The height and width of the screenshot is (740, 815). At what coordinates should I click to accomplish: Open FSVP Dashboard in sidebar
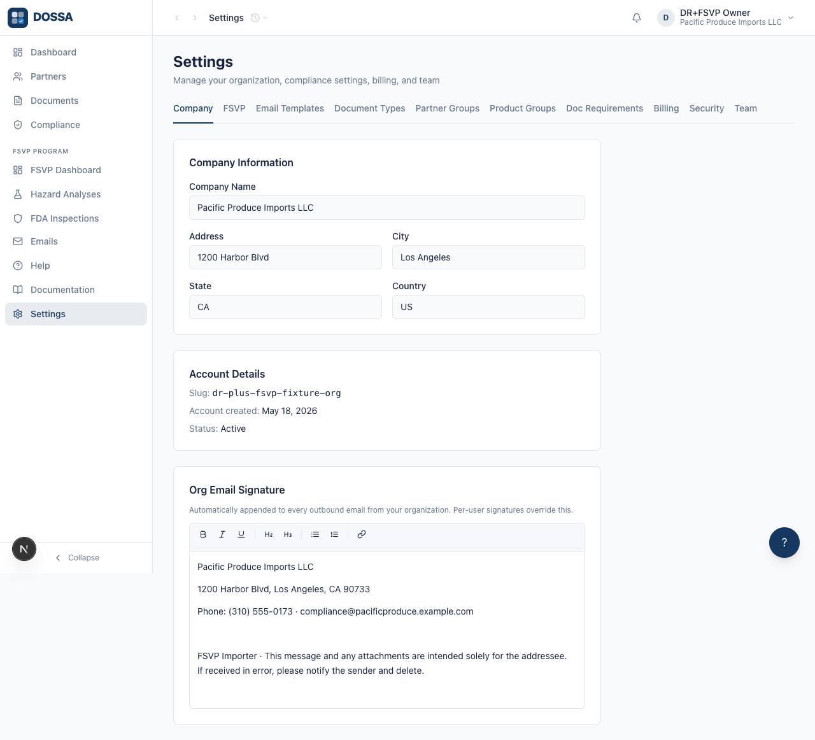point(76,170)
